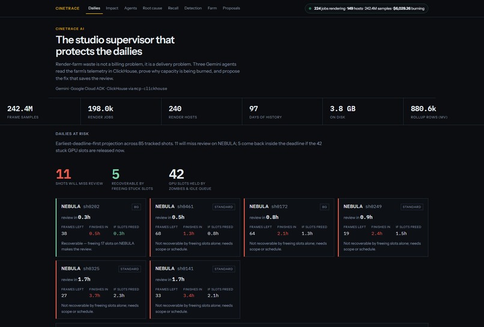Click the red 11 shots will miss review
This screenshot has width=484, height=327.
point(64,174)
